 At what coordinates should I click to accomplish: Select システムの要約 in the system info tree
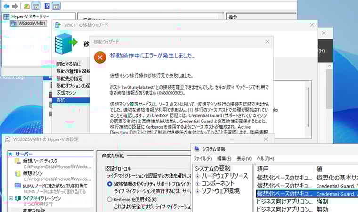pyautogui.click(x=212, y=168)
